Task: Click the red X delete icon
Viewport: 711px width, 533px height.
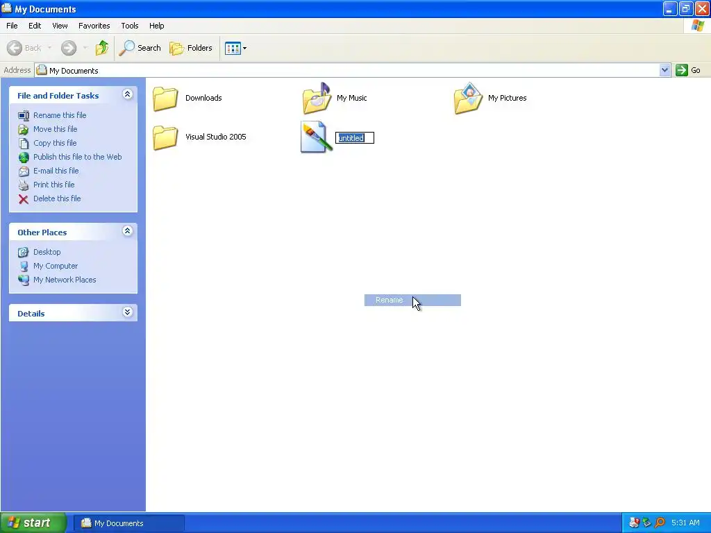Action: (x=24, y=199)
